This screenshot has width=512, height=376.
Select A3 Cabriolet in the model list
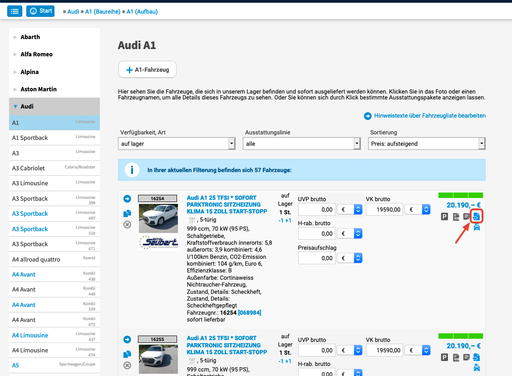(29, 168)
